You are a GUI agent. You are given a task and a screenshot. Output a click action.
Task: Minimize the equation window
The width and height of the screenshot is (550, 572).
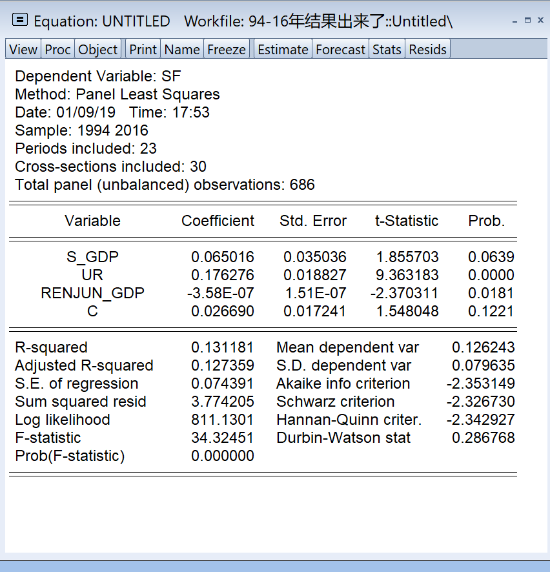tap(514, 21)
